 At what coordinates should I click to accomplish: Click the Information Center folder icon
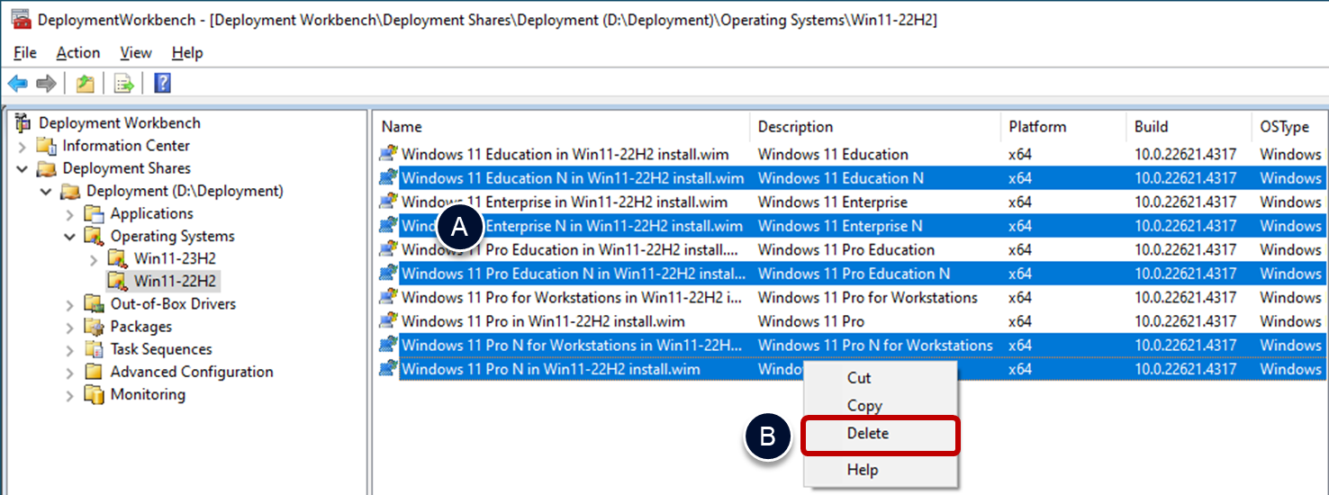(46, 146)
